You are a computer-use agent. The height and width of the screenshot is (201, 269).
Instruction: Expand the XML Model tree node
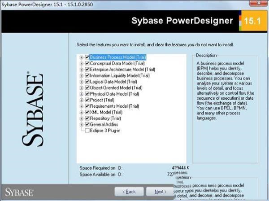[82, 113]
